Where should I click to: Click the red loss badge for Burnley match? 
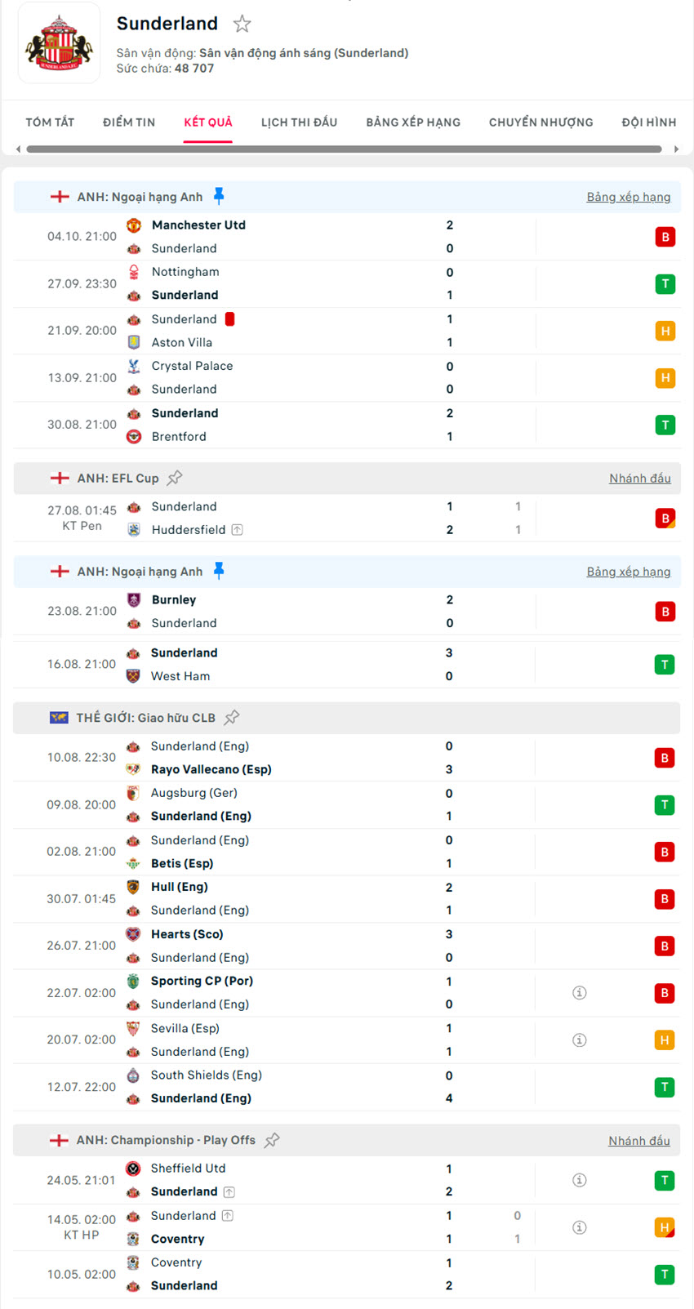tap(665, 612)
